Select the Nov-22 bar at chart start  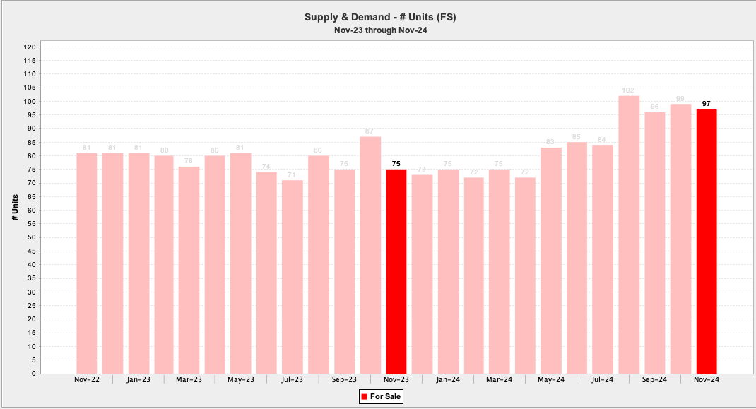click(87, 263)
